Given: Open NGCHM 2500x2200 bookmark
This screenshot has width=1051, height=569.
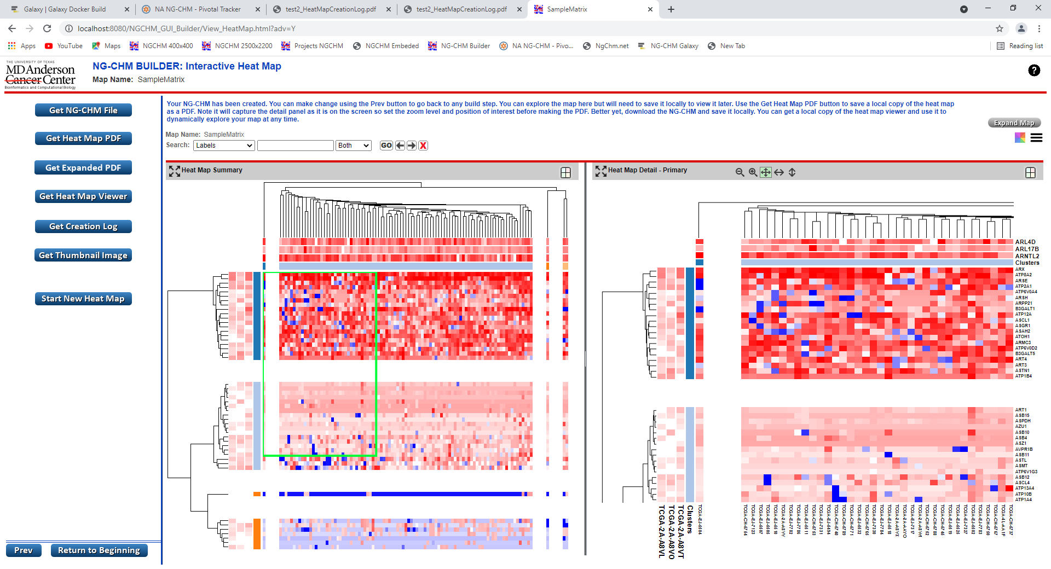Looking at the screenshot, I should point(237,46).
